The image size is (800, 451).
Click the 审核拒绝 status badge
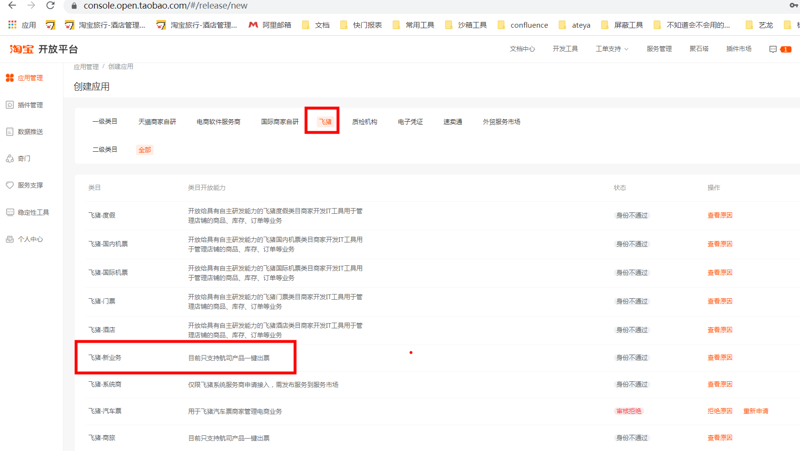[629, 411]
